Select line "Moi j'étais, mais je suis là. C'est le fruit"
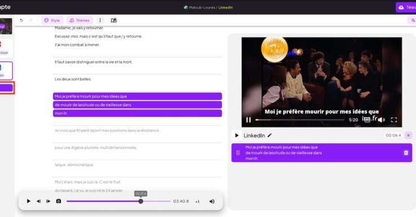This screenshot has height=217, width=416. tap(87, 182)
